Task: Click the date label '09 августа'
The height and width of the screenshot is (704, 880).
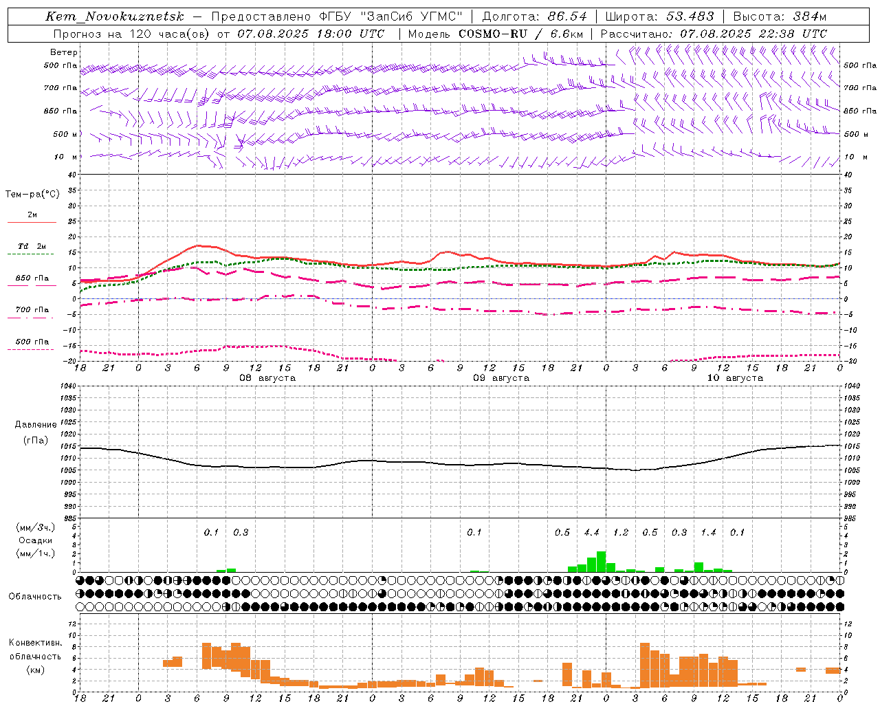Action: tap(501, 378)
